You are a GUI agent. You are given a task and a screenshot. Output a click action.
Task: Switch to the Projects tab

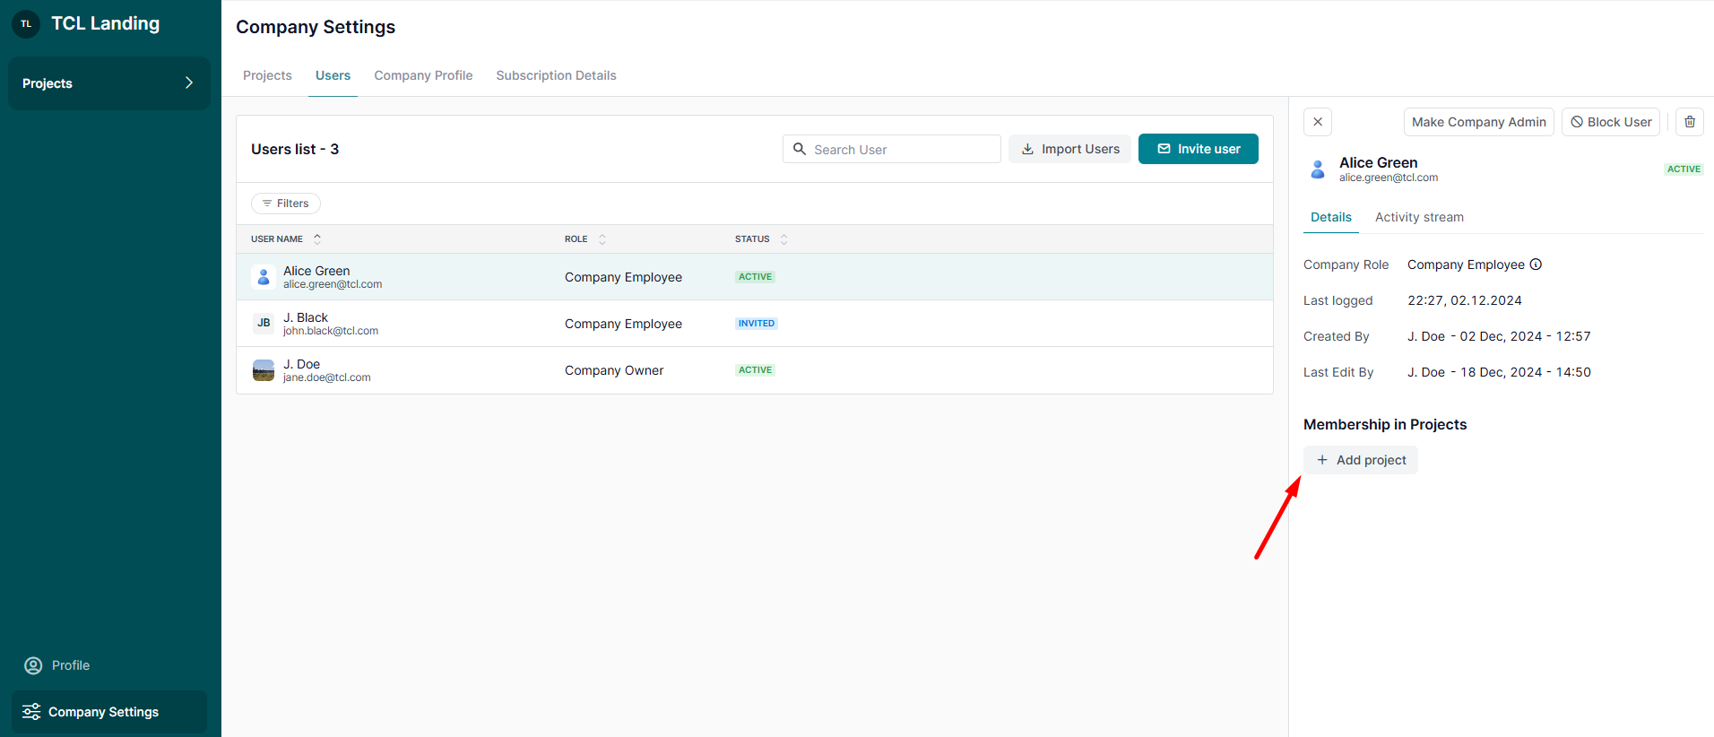[267, 75]
